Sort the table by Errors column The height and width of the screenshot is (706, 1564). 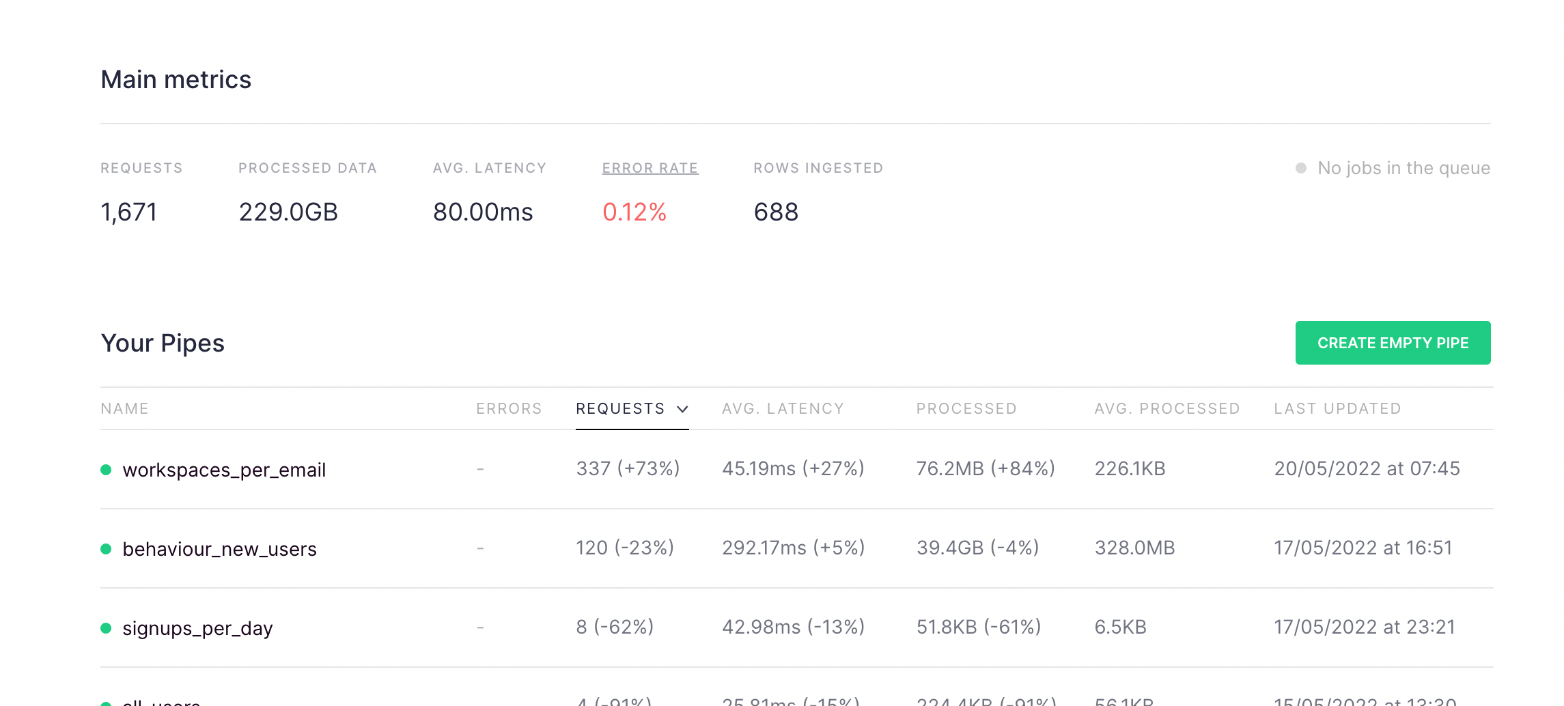click(x=509, y=409)
